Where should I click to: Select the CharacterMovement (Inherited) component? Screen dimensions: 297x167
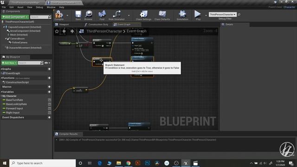[x=25, y=48]
